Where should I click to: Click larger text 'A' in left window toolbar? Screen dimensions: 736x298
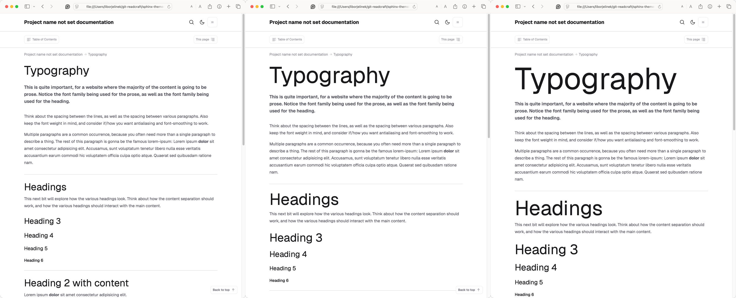[200, 7]
